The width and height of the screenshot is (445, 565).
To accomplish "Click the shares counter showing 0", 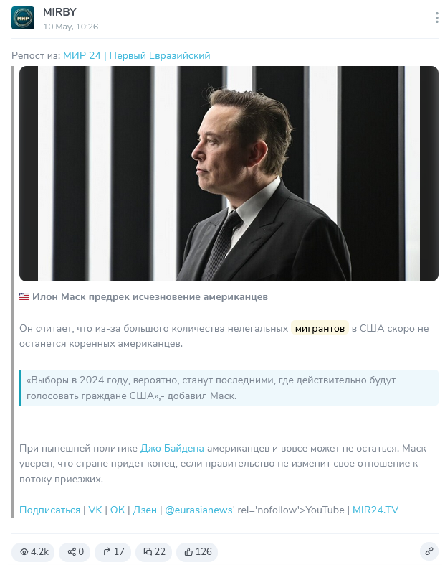I will 76,552.
